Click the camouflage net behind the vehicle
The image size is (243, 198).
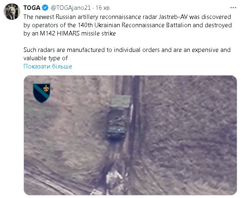click(120, 101)
